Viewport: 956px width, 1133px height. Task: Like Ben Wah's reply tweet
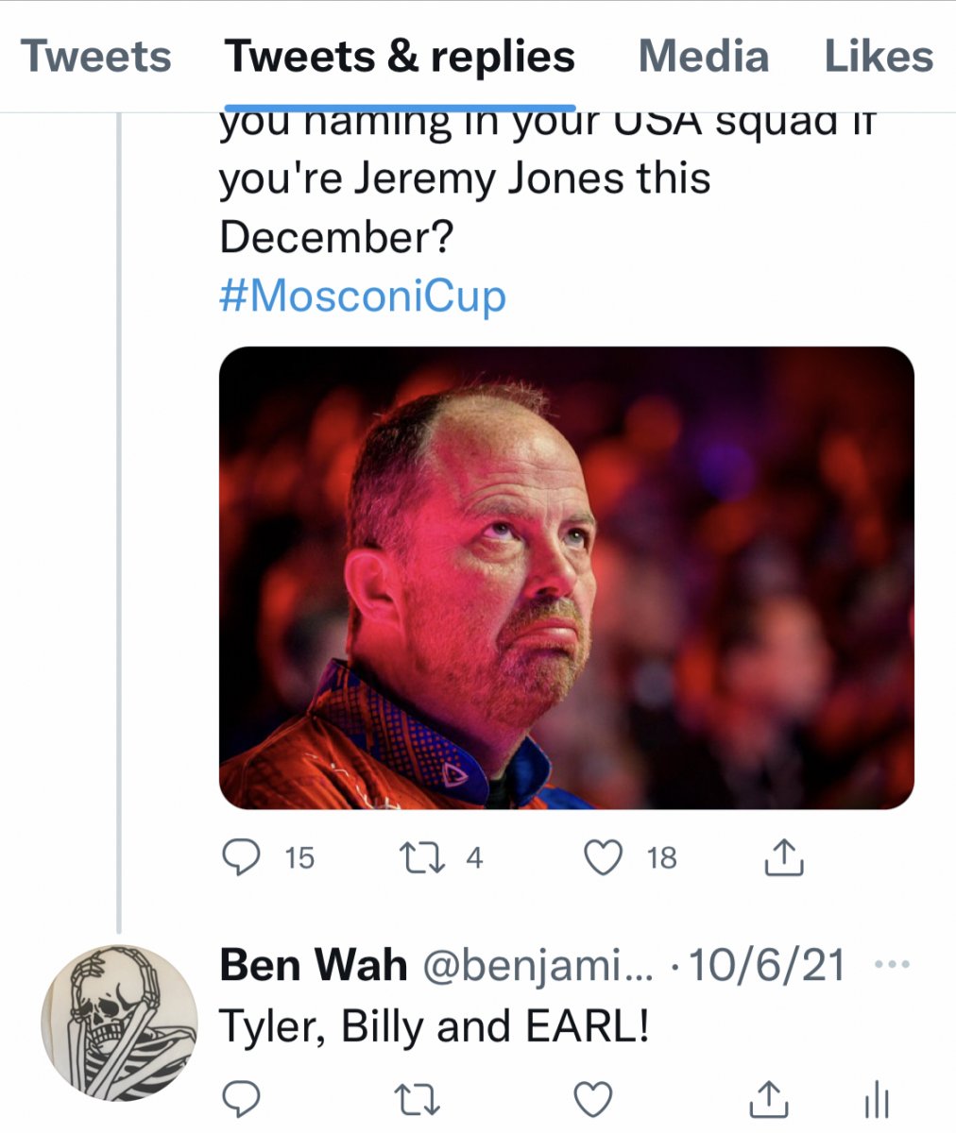coord(594,1099)
